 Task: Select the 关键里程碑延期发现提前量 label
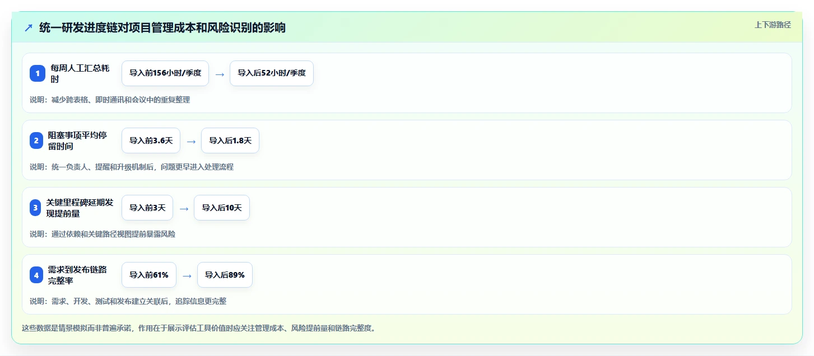click(80, 208)
